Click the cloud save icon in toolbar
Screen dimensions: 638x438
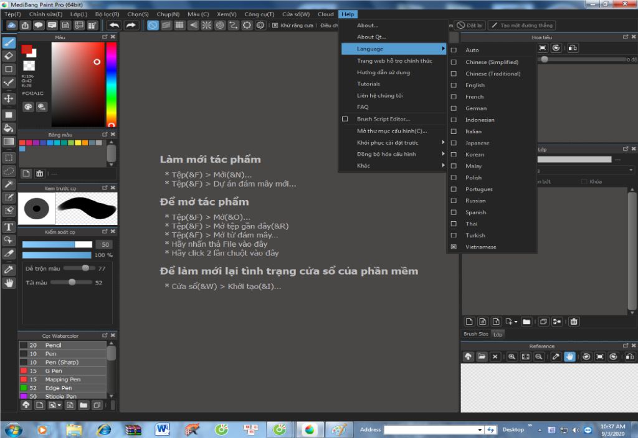click(11, 26)
